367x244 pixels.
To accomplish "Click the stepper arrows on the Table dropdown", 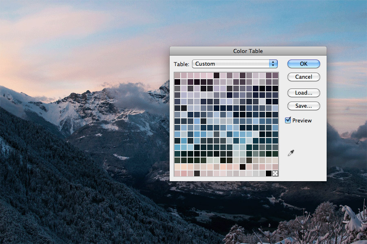I will tap(273, 64).
